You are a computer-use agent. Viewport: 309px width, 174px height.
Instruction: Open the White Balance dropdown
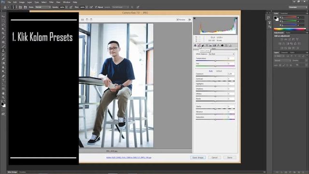pyautogui.click(x=222, y=54)
